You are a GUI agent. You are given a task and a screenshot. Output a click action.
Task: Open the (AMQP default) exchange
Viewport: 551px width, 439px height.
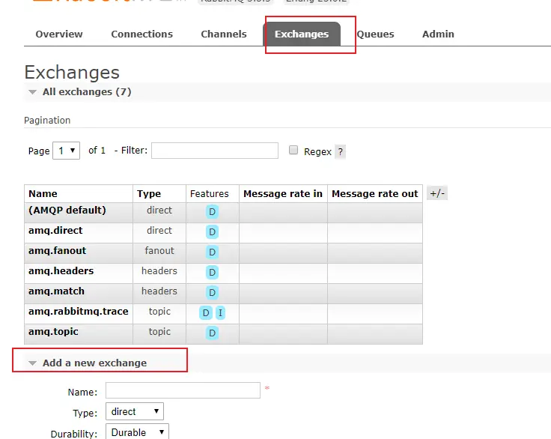(67, 210)
